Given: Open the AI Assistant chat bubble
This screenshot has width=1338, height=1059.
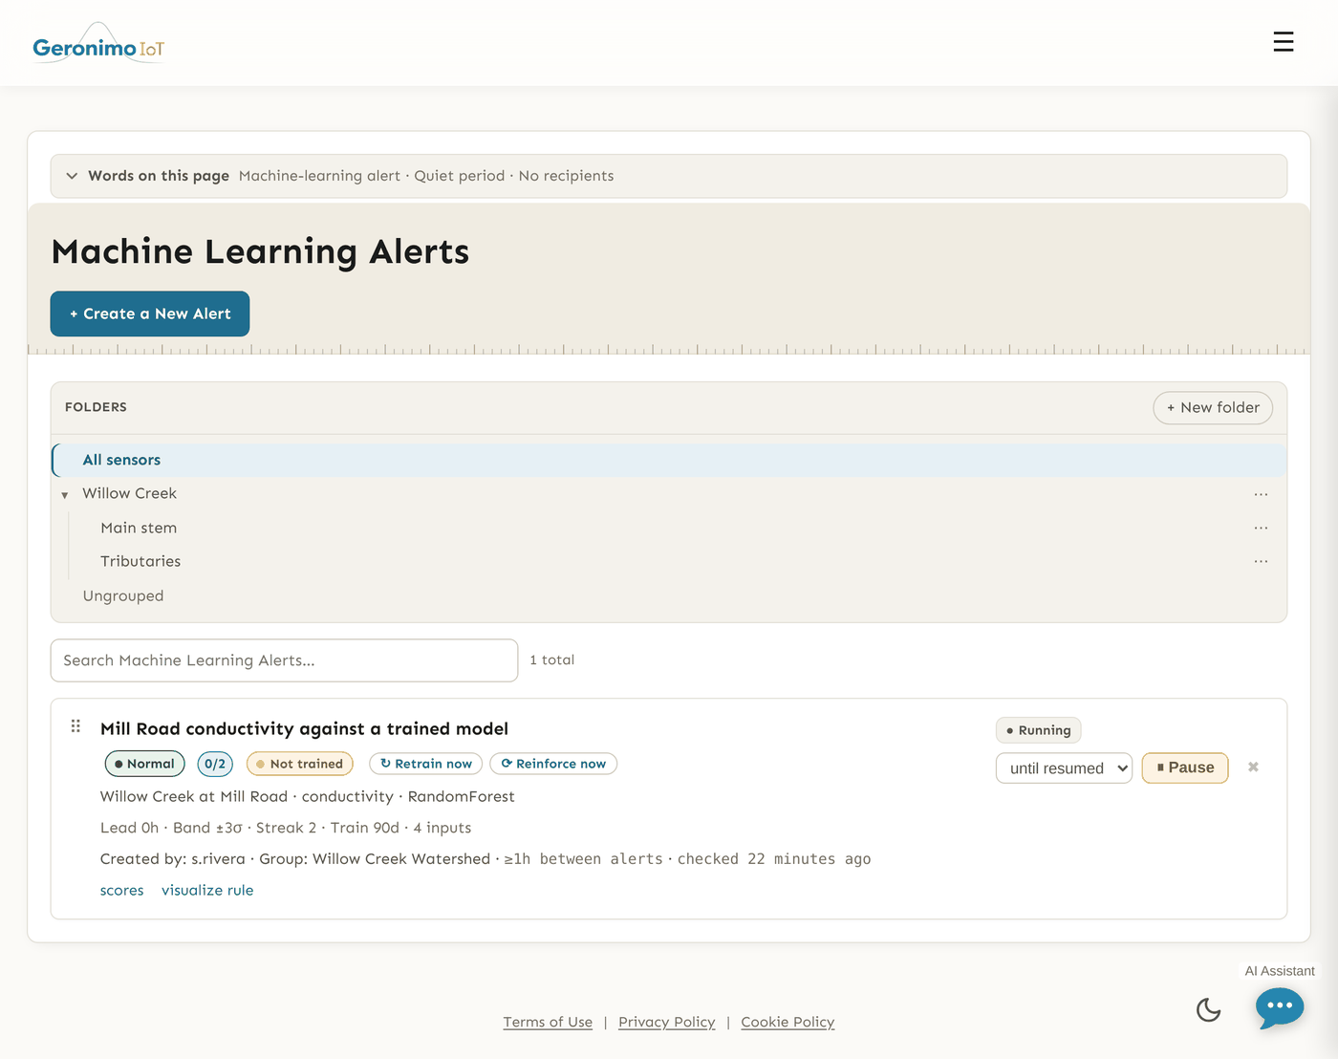Looking at the screenshot, I should (1280, 1007).
